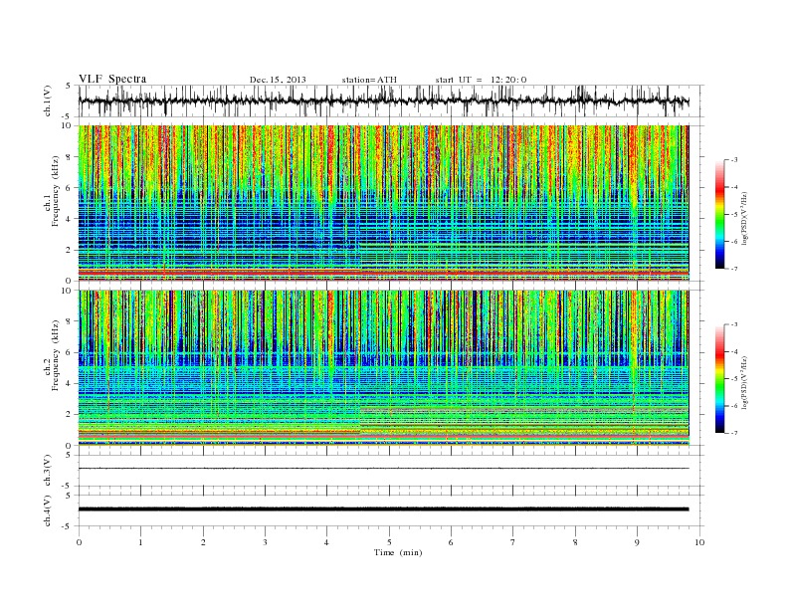The height and width of the screenshot is (609, 788).
Task: Click the ch.2 colorbar 'log(PSD)(V²/Hz)' label
Action: click(744, 381)
